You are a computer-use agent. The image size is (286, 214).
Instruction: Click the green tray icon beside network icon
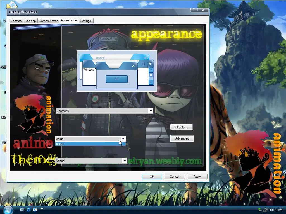click(x=260, y=210)
